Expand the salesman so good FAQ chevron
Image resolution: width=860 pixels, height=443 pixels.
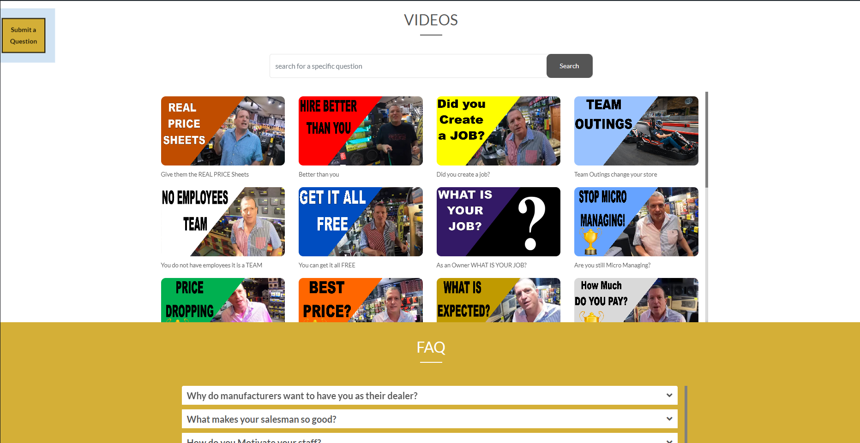pyautogui.click(x=669, y=419)
